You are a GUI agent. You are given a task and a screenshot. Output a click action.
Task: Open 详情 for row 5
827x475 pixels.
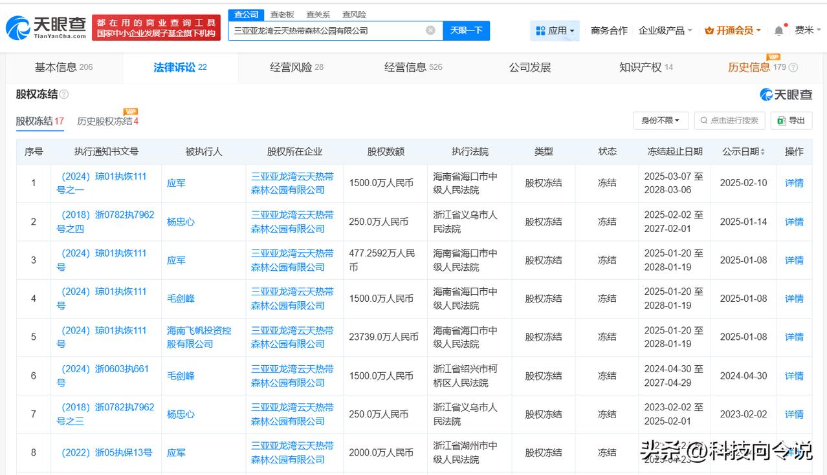pyautogui.click(x=794, y=337)
